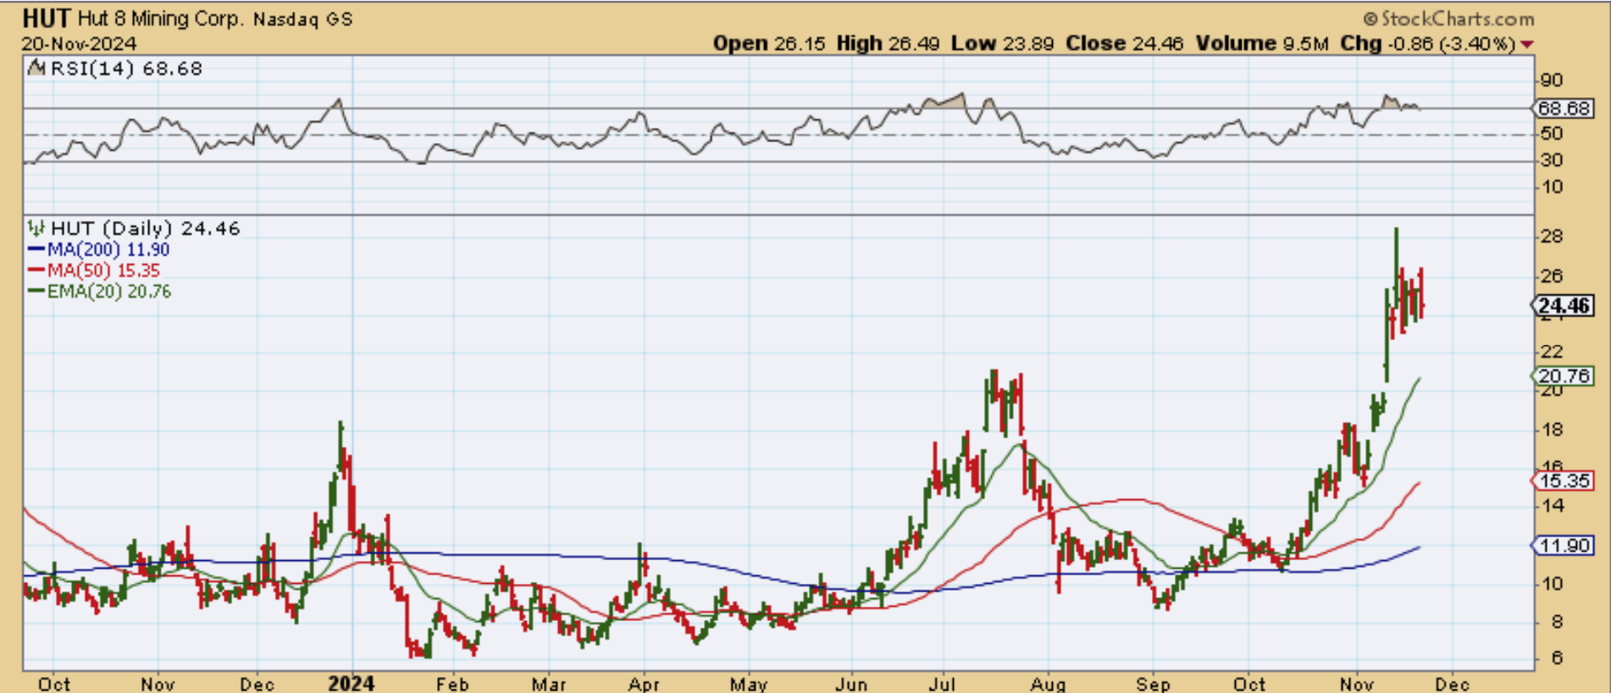
Task: Click the 14 price axis label
Action: [1552, 506]
